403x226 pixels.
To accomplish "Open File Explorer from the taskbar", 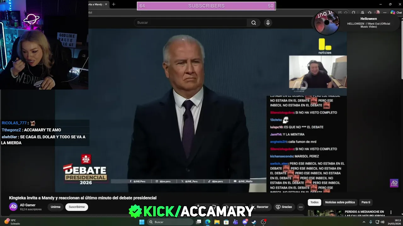I will coord(217,222).
